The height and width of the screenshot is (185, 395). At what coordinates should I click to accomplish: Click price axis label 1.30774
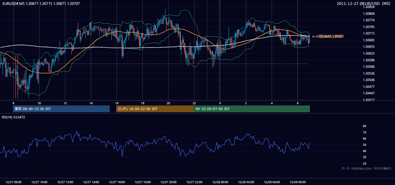[369, 20]
